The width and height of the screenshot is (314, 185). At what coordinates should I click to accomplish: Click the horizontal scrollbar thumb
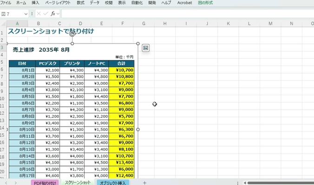tap(281, 183)
